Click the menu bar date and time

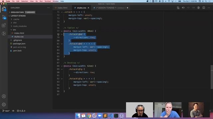coord(190,1)
